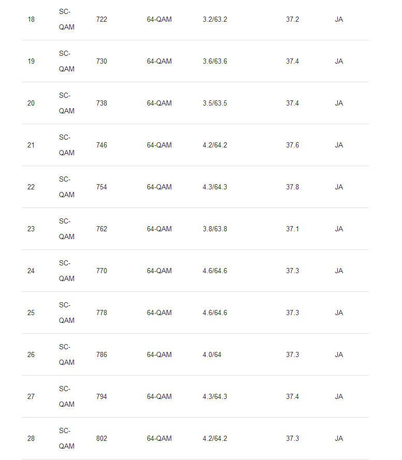Select power reading 3.6/63.6
This screenshot has height=460, width=402.
point(215,62)
